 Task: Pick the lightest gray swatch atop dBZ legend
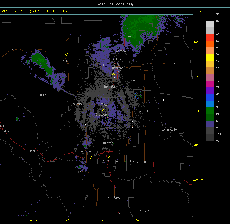(x=210, y=24)
